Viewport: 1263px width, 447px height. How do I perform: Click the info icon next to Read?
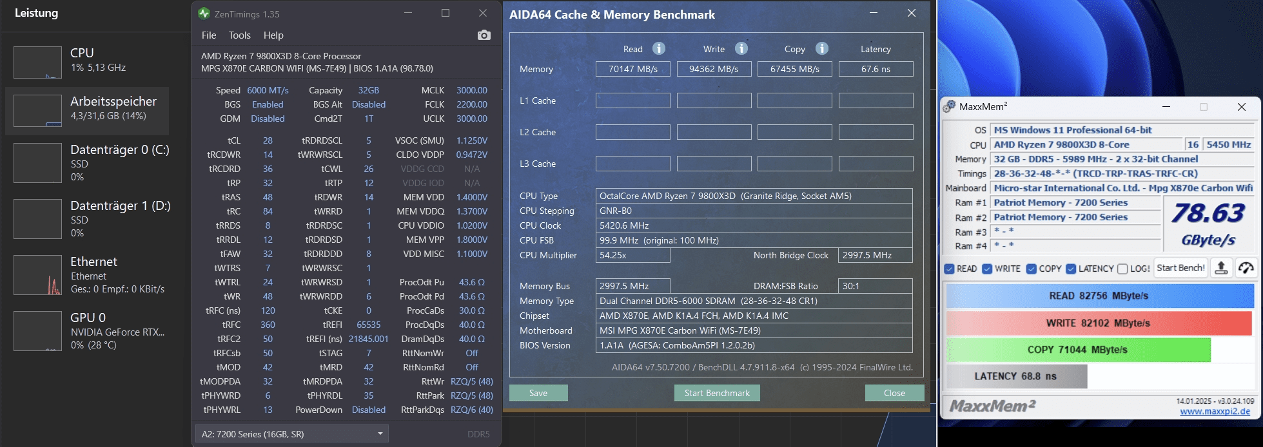tap(658, 48)
